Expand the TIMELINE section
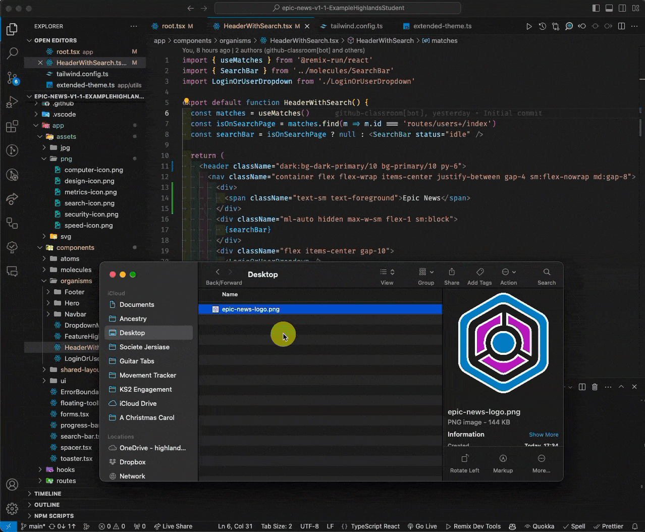Image resolution: width=645 pixels, height=532 pixels. click(x=47, y=494)
